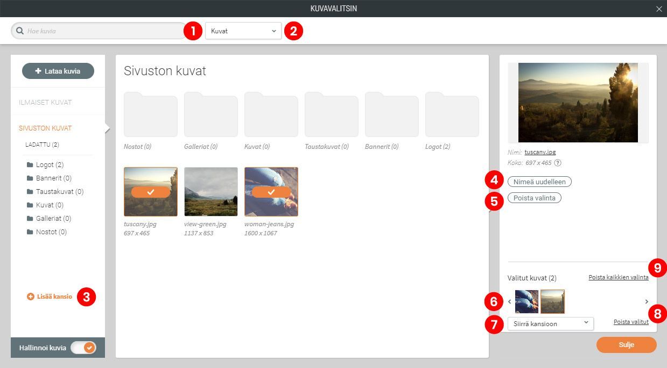Click the Hae kuvia search field
The image size is (667, 368).
click(102, 31)
